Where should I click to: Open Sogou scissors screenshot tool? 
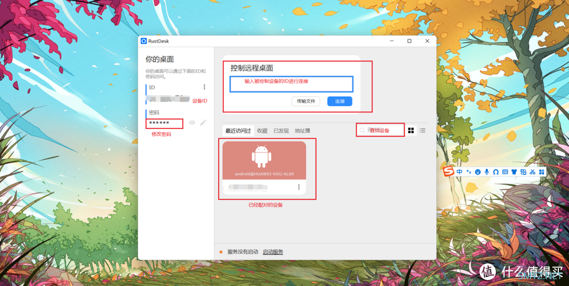[x=532, y=172]
